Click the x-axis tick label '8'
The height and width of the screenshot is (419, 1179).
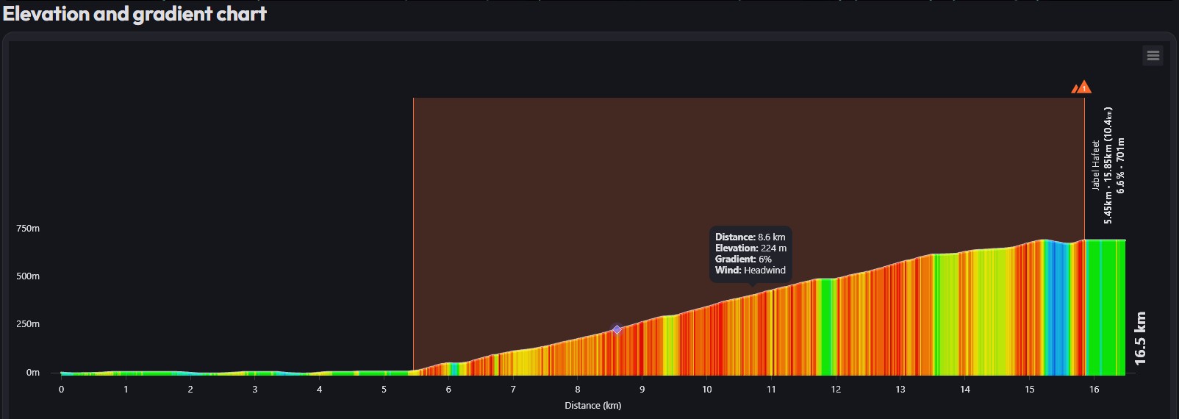(x=578, y=390)
